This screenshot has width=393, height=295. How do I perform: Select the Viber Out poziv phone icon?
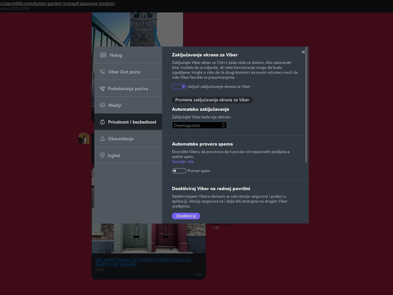(103, 71)
